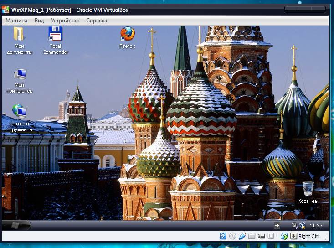
Task: Click the EN language indicator
Action: [277, 226]
